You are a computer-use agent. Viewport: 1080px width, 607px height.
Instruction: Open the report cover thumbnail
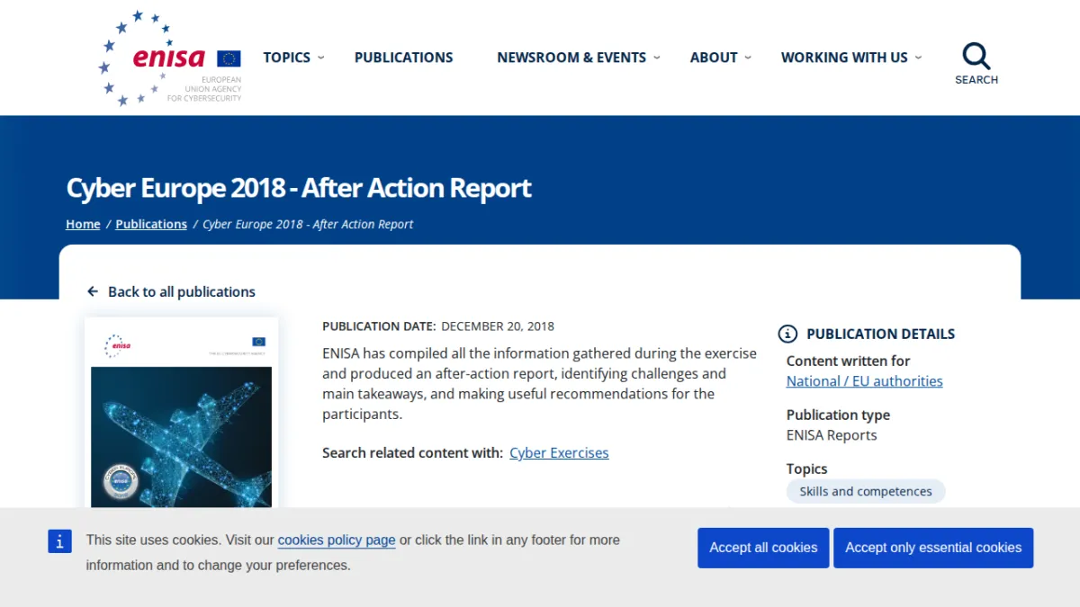tap(182, 413)
